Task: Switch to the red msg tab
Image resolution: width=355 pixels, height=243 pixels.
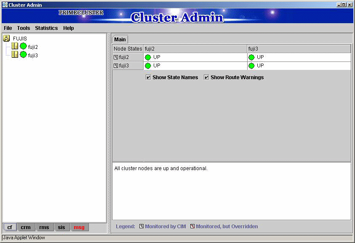Action: [x=79, y=227]
